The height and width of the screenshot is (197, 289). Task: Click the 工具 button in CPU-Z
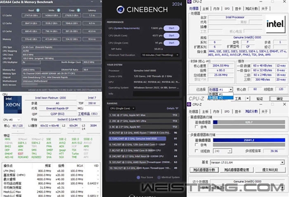(238, 98)
